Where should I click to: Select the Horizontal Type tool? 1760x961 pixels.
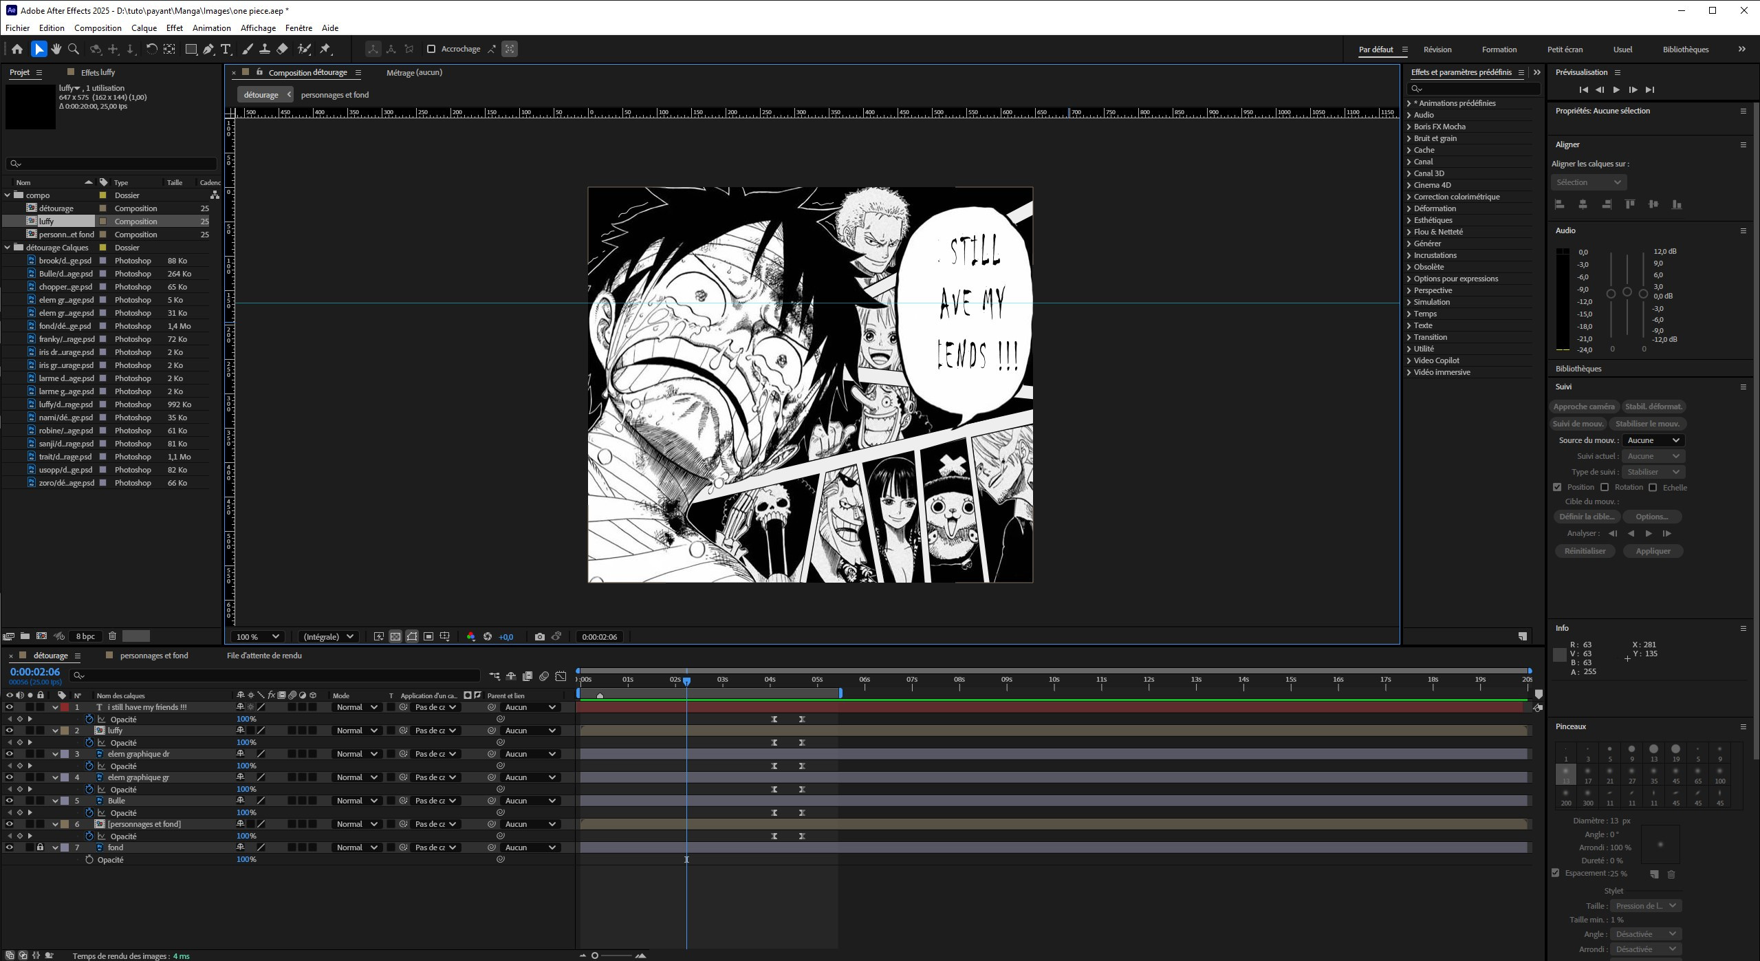pos(226,49)
